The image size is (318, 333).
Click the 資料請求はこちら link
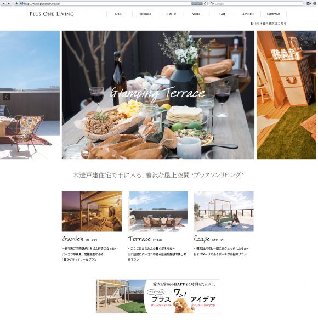[x=274, y=24]
